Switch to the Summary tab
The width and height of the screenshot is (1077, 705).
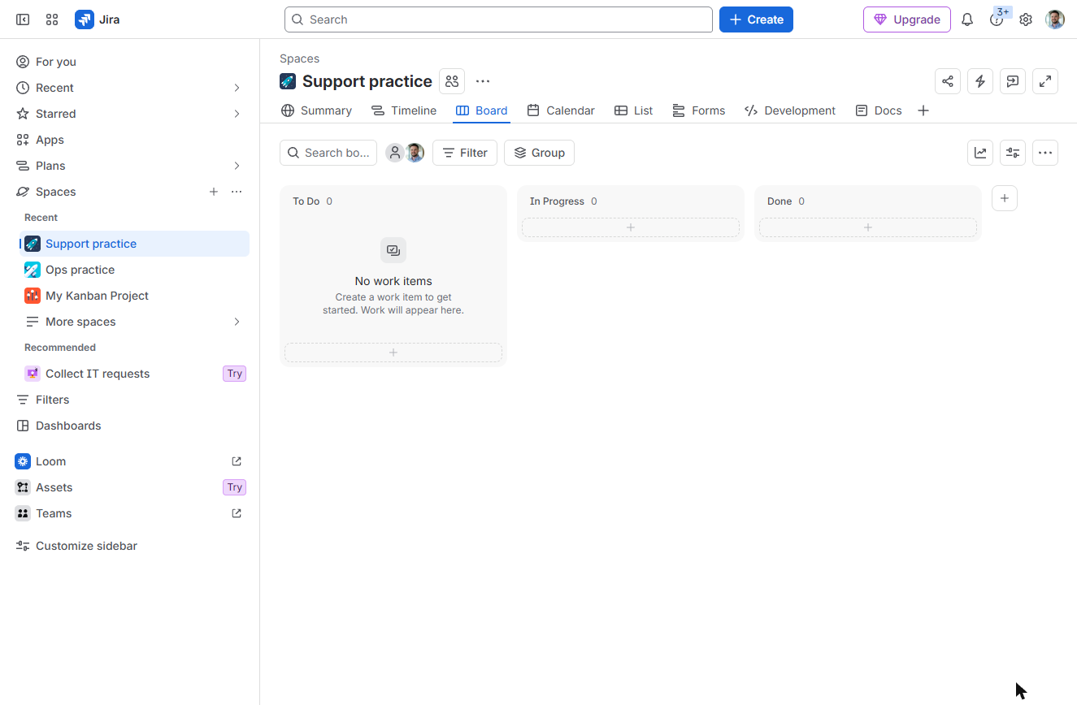click(x=316, y=110)
